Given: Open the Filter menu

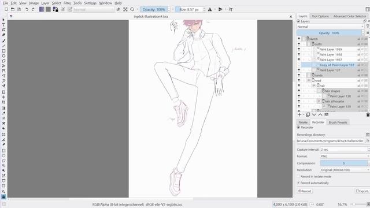Looking at the screenshot, I should point(67,3).
